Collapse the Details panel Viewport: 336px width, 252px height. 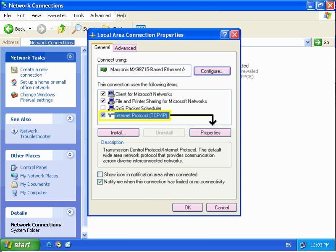point(70,212)
